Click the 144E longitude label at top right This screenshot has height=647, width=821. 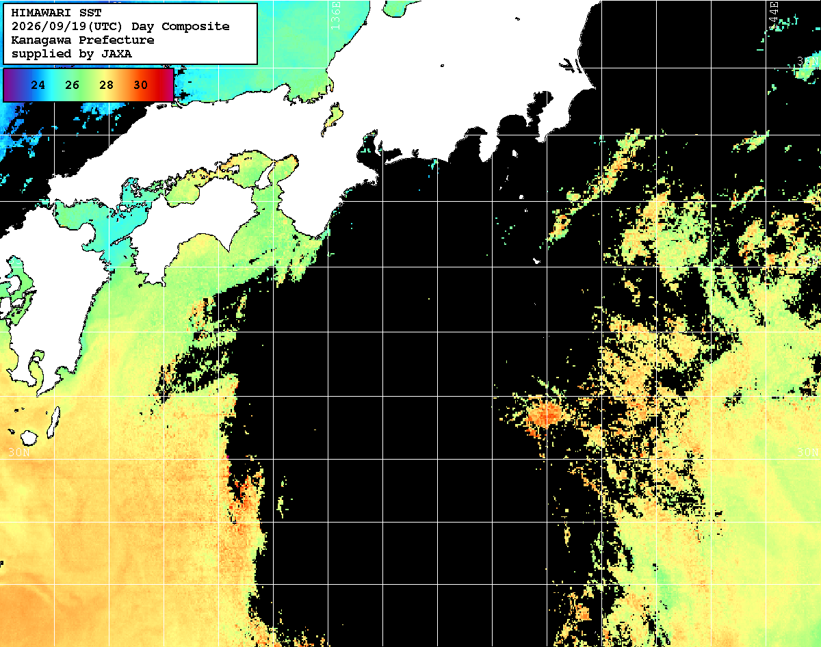click(x=774, y=14)
